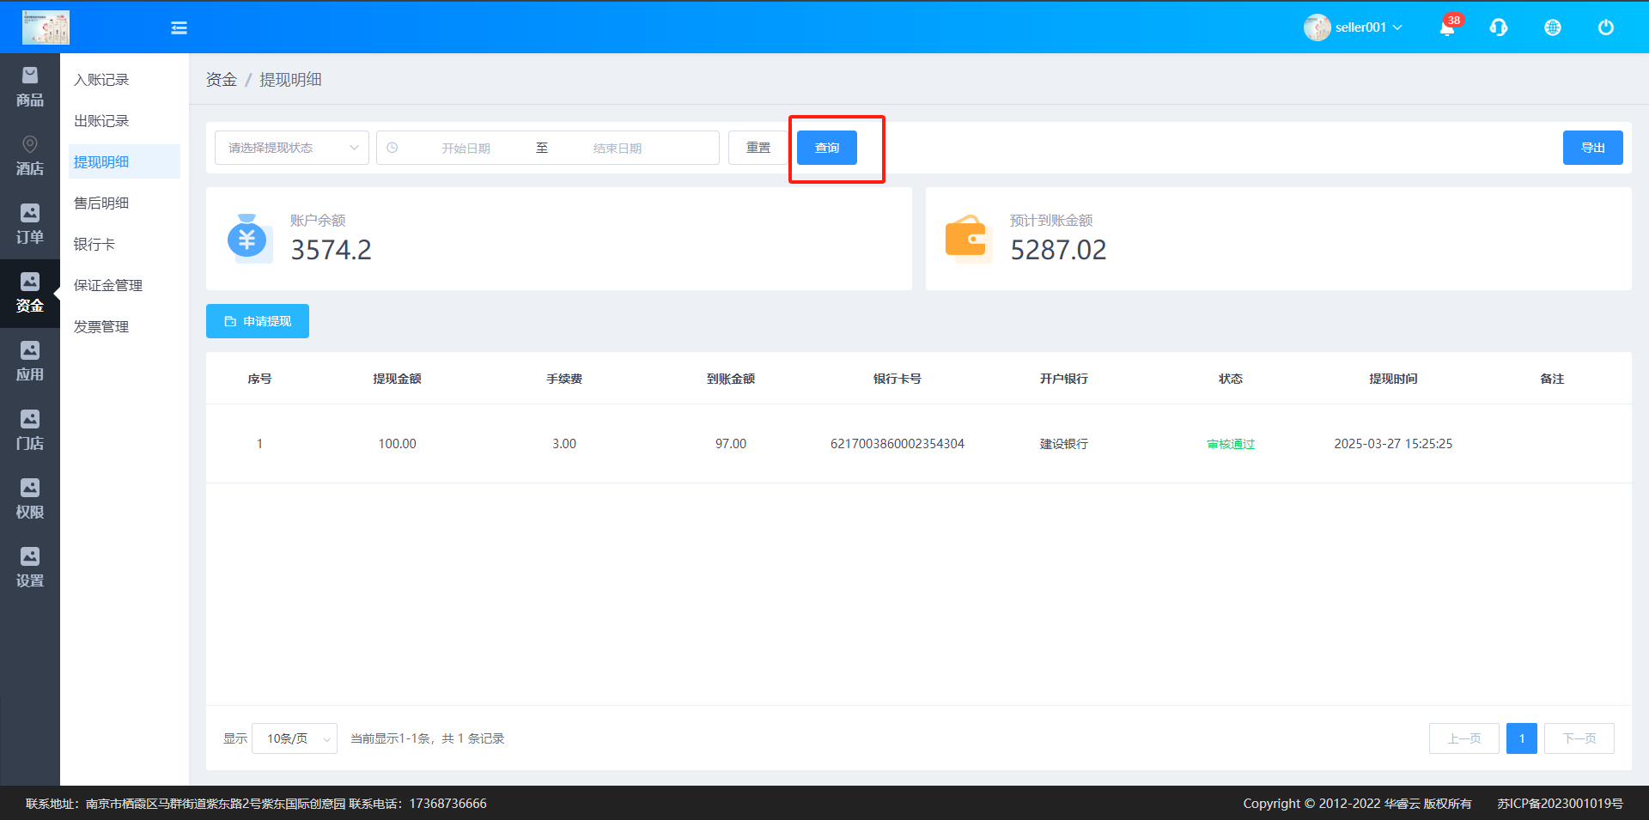Expand the 请选择提现状态 dropdown
This screenshot has width=1649, height=820.
tap(292, 148)
